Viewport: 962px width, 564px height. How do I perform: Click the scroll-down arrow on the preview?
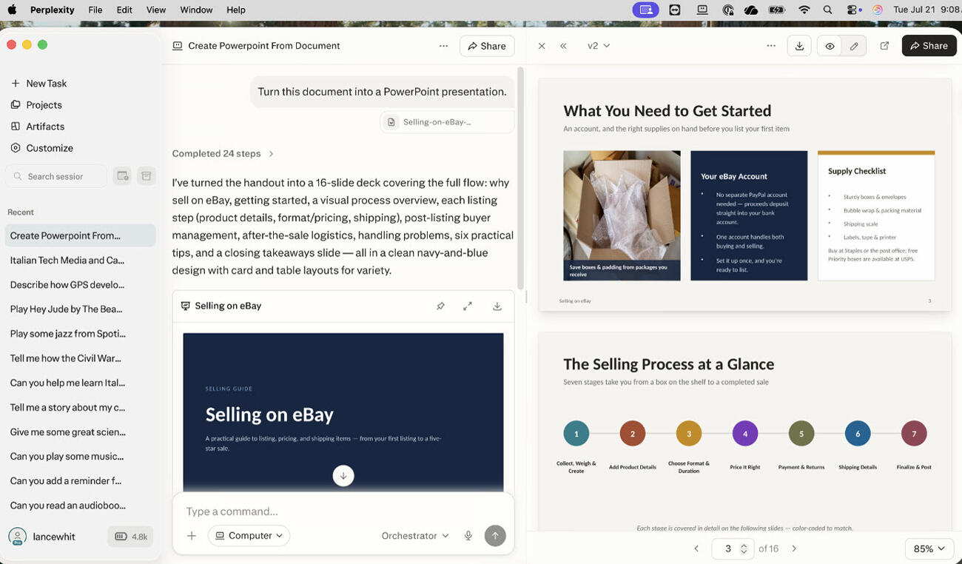(x=343, y=475)
